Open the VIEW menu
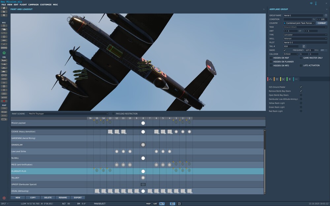Screen dimensions: 330x206 coord(10,5)
